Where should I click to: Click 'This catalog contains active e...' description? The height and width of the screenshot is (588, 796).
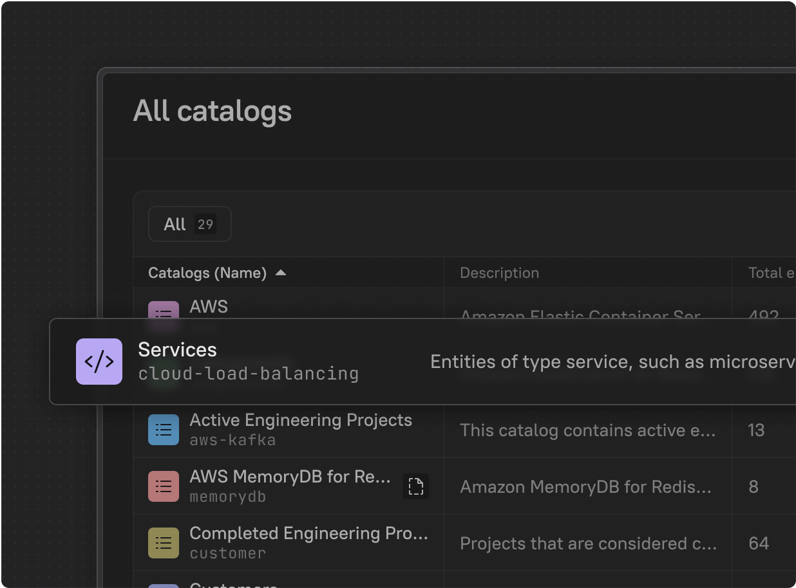coord(588,430)
